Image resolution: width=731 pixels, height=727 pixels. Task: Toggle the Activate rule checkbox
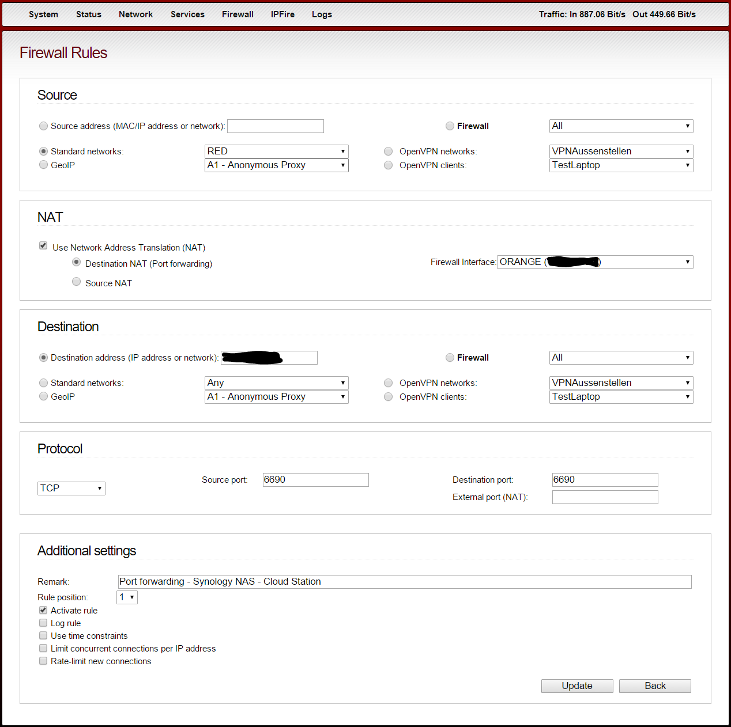click(x=43, y=610)
